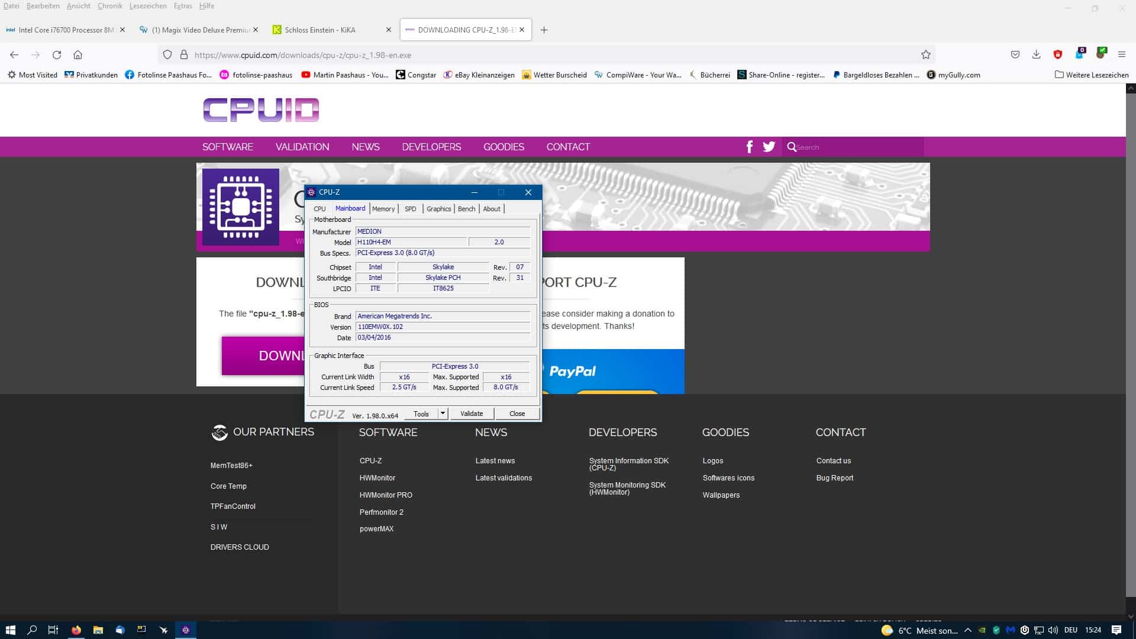This screenshot has width=1136, height=639.
Task: Click the Validate button in CPU-Z
Action: coord(472,414)
